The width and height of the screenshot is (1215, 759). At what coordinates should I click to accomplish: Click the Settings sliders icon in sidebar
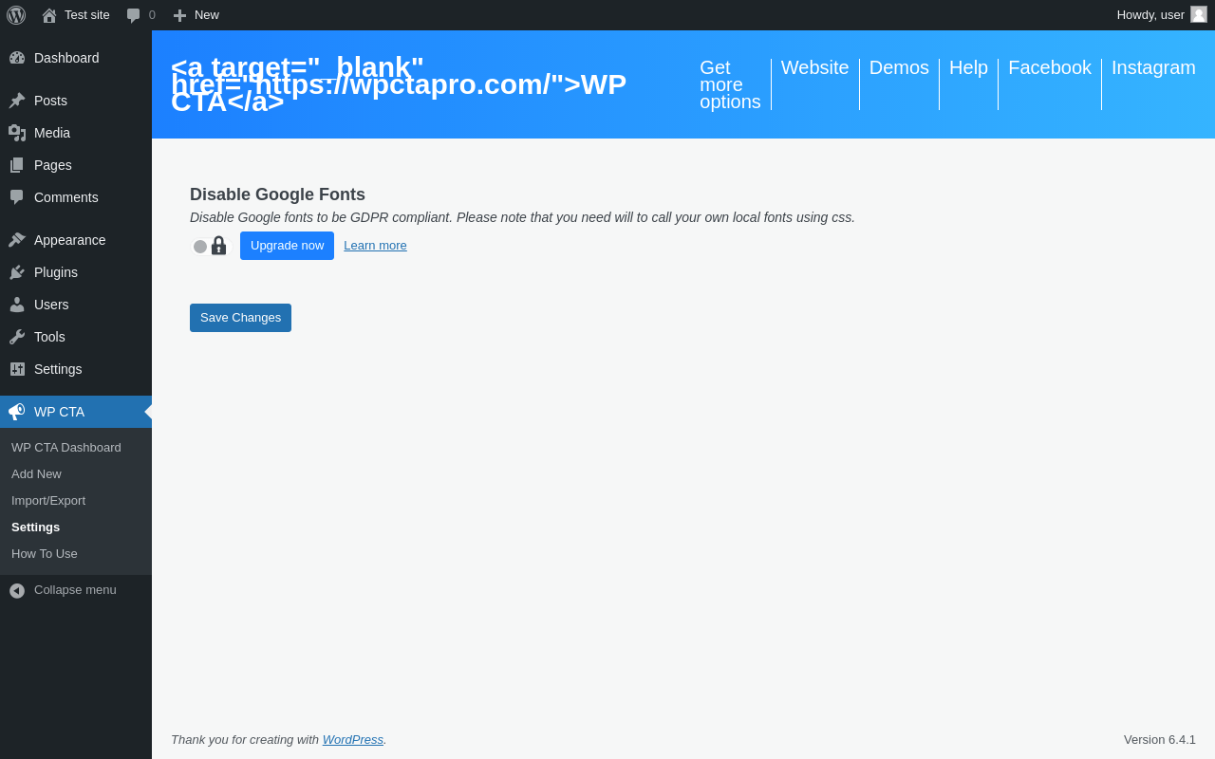coord(17,369)
